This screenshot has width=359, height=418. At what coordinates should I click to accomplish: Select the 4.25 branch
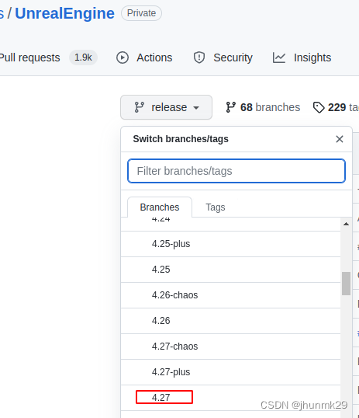coord(231,270)
